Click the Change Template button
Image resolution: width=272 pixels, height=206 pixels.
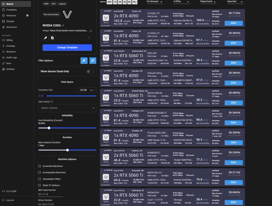(x=67, y=48)
